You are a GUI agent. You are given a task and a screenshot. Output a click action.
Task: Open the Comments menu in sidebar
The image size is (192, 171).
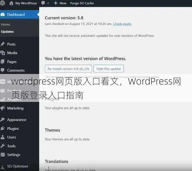coord(16,70)
